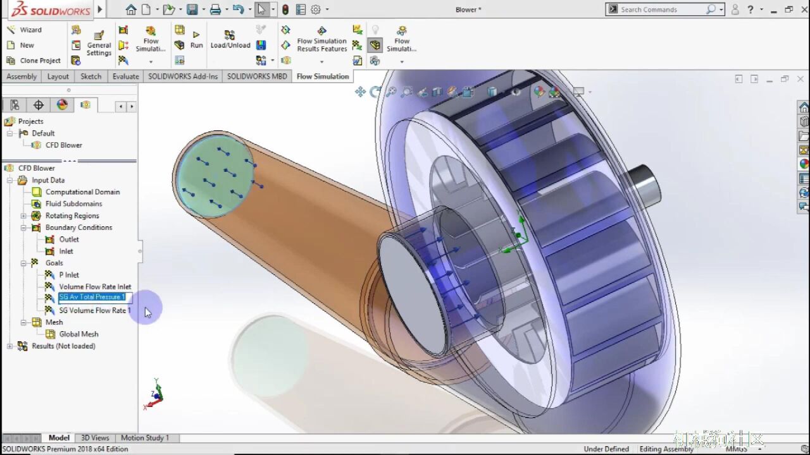
Task: Open DisplayManager color ball panel tab
Action: pos(62,105)
